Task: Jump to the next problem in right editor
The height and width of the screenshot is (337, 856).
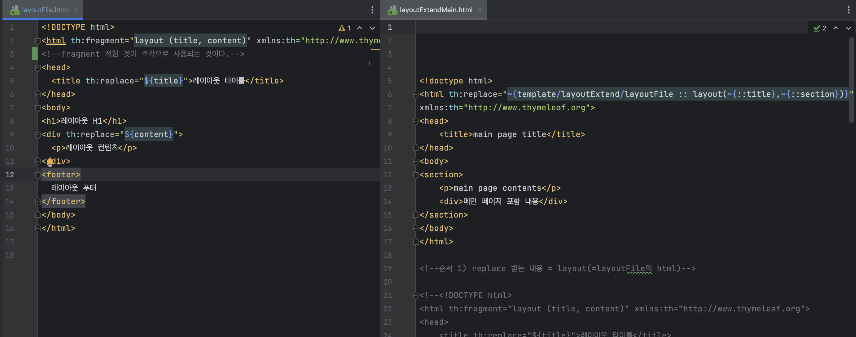Action: point(848,28)
